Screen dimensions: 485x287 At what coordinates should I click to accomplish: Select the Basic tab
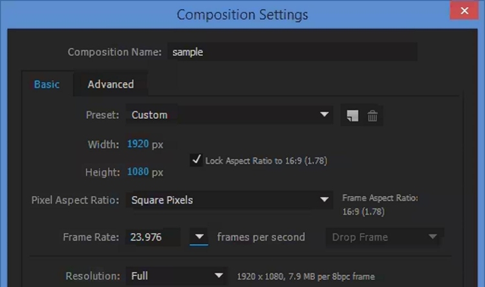[47, 84]
